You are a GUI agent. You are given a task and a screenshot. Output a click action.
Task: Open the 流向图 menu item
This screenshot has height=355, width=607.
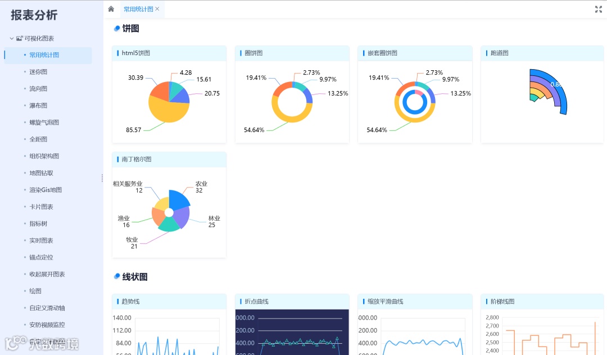click(38, 89)
